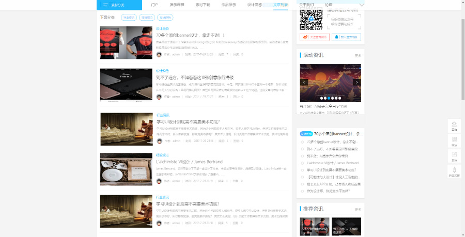Image resolution: width=465 pixels, height=237 pixels.
Task: Click the 加入官方Q群 button
Action: point(346,37)
